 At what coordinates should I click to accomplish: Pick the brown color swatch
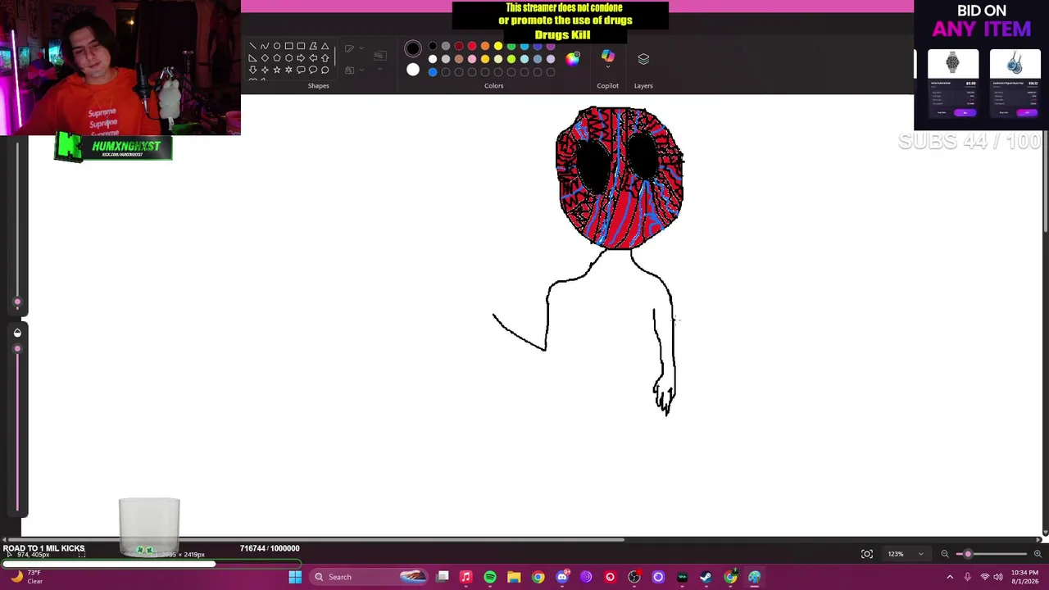click(x=459, y=59)
